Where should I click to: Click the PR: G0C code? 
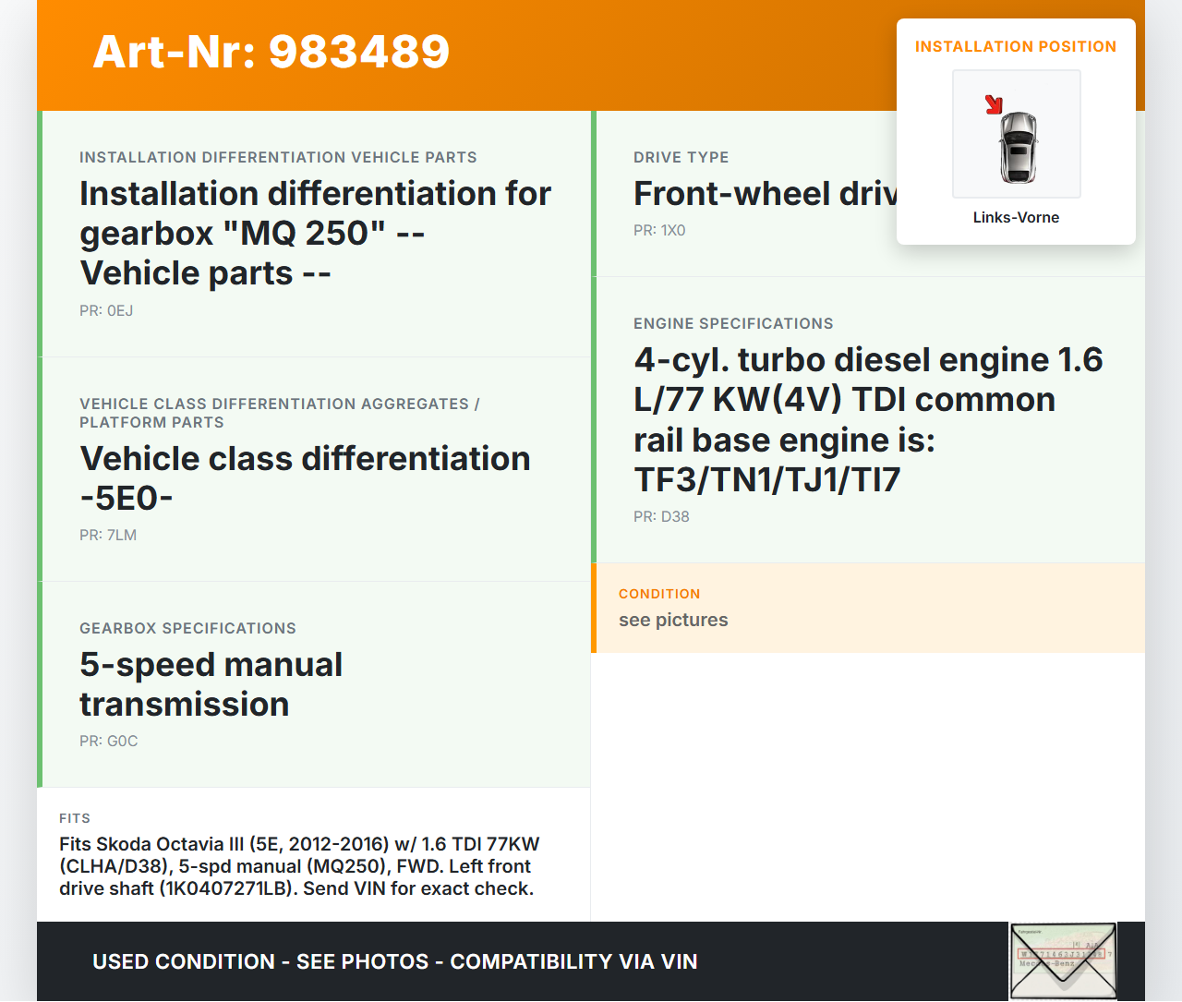point(109,742)
